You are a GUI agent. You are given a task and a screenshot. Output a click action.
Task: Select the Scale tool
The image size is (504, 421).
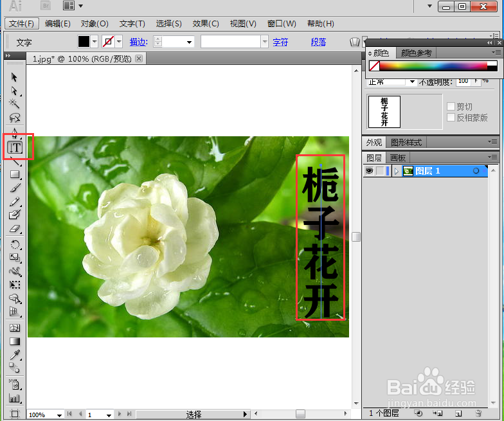15,258
